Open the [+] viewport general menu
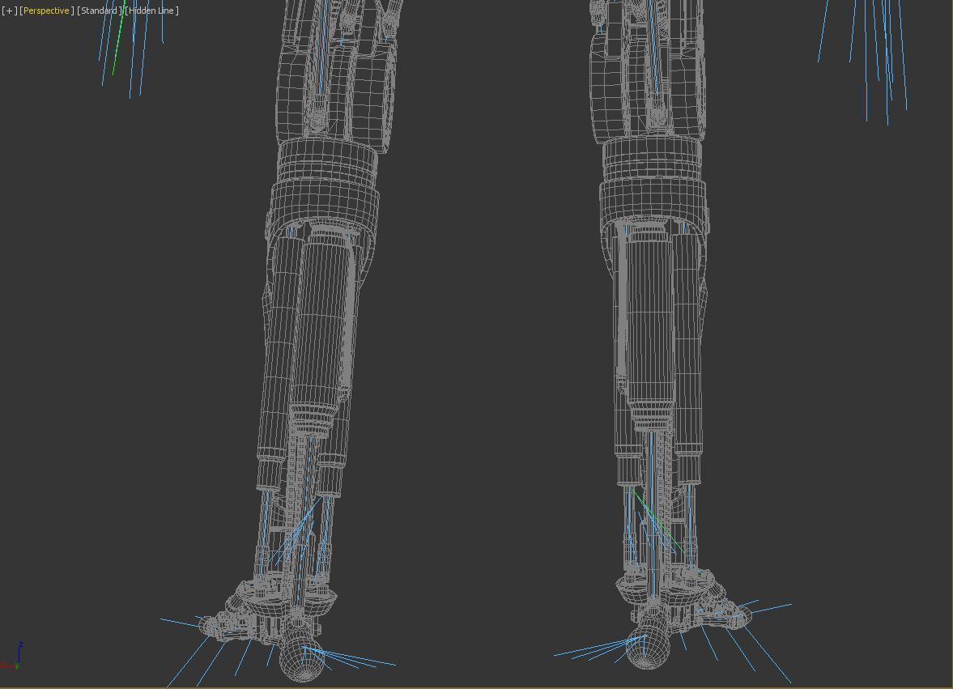Screen dimensions: 953x689 click(9, 11)
